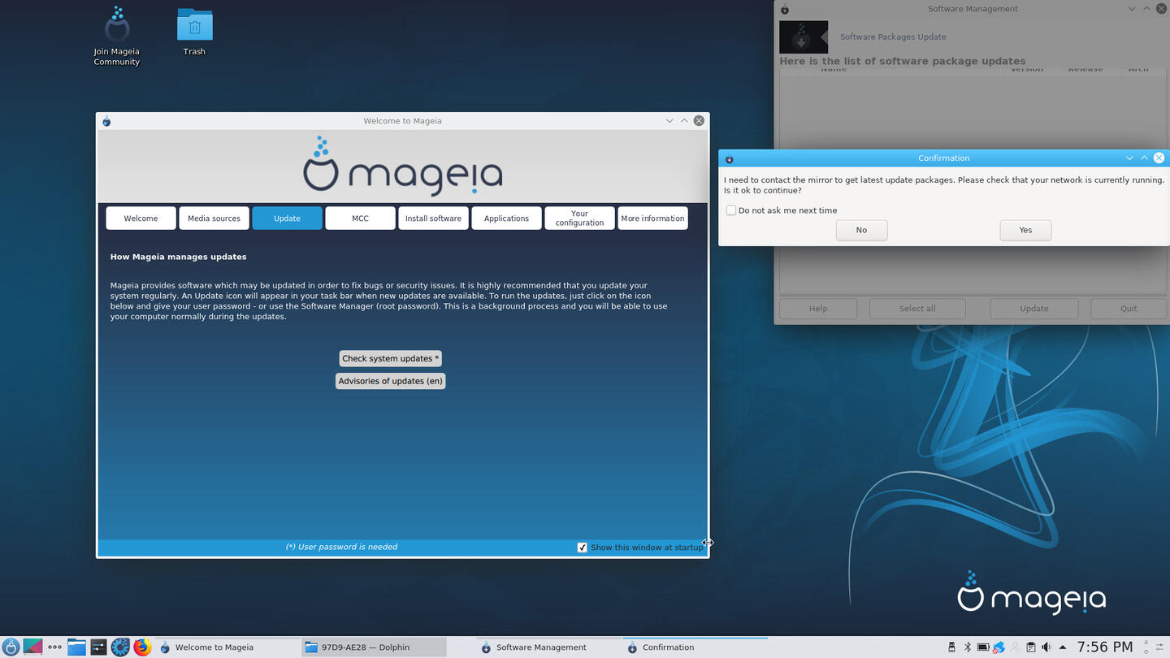Viewport: 1170px width, 658px height.
Task: Open the Install software tab
Action: click(x=433, y=219)
